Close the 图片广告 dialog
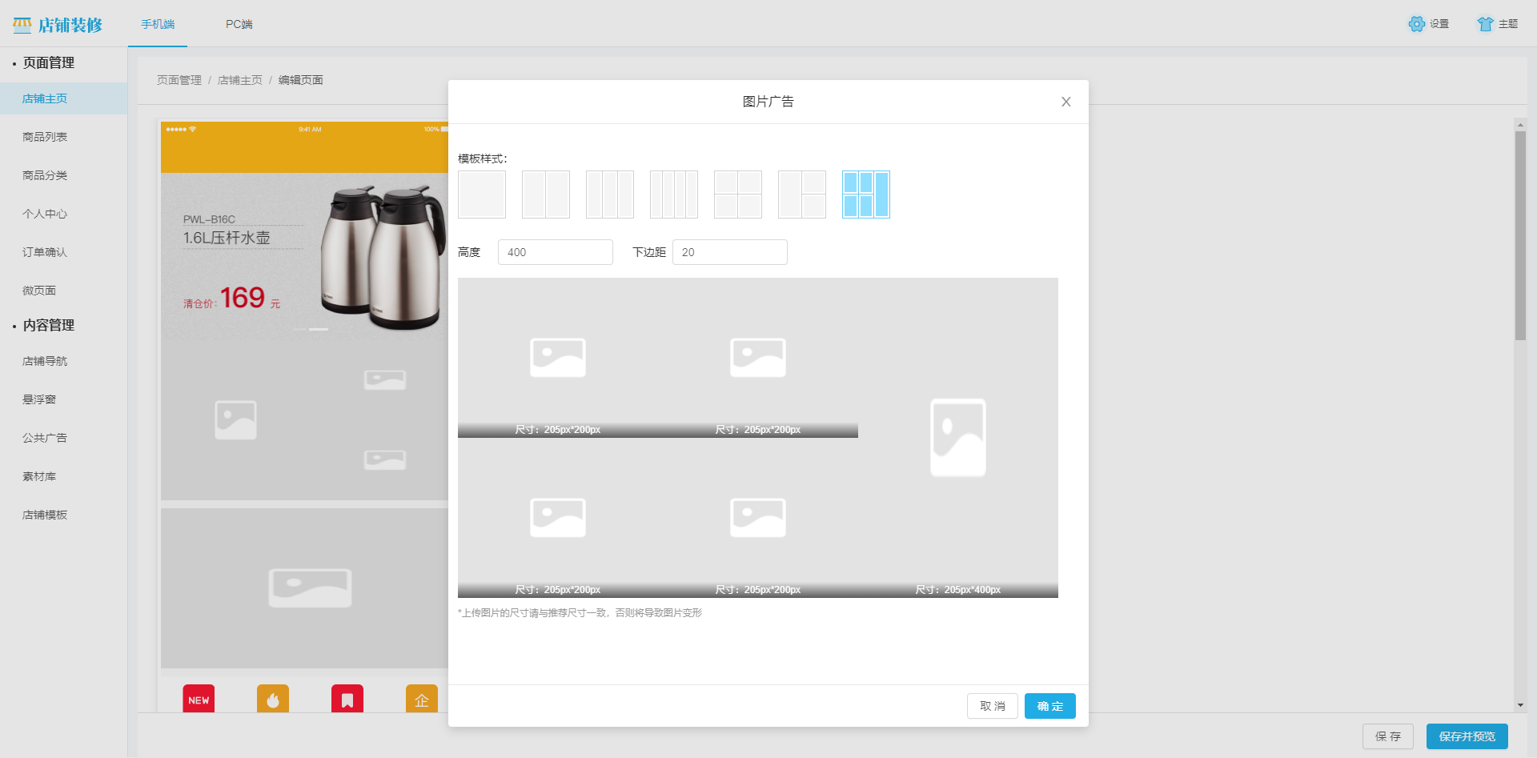Image resolution: width=1537 pixels, height=758 pixels. (1066, 102)
